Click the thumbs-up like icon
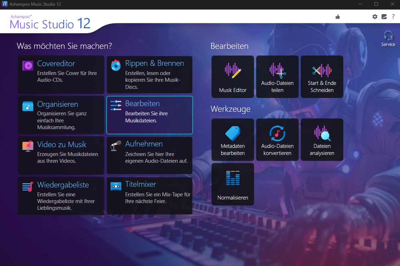This screenshot has width=400, height=266. point(338,17)
